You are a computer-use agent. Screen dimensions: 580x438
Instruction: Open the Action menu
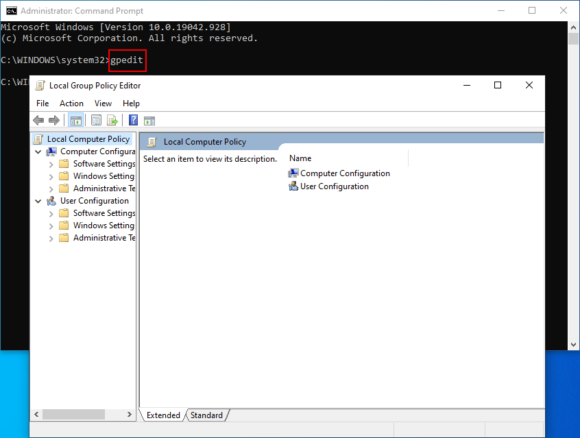click(x=71, y=104)
